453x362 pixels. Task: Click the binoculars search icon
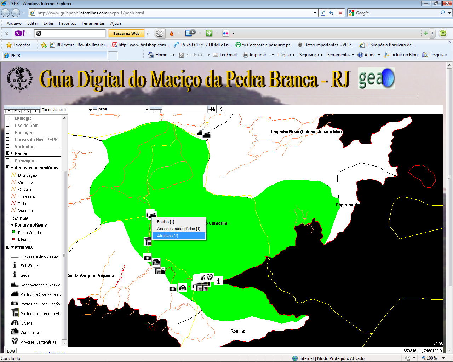click(212, 109)
